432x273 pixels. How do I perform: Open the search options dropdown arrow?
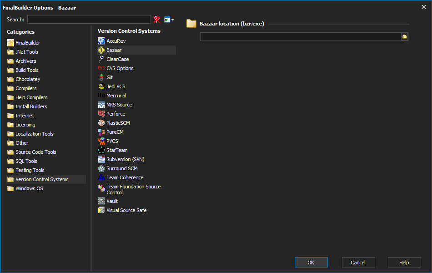coord(172,20)
